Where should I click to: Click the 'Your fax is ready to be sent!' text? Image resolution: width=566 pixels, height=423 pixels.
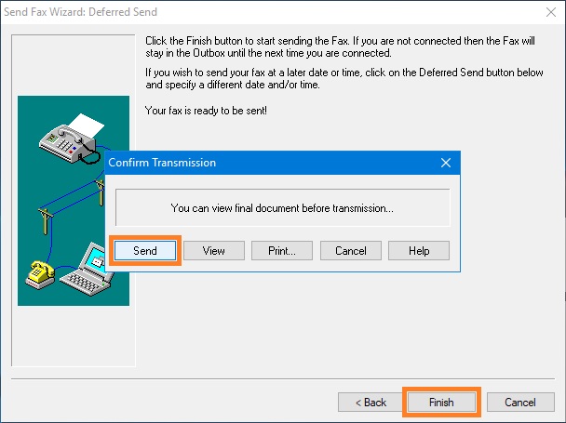pos(206,111)
